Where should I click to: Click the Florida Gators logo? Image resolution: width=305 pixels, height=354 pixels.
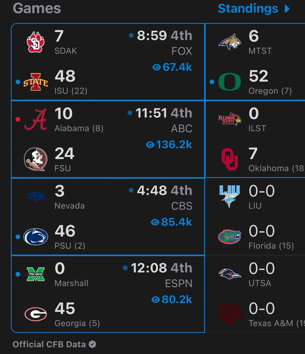point(230,237)
